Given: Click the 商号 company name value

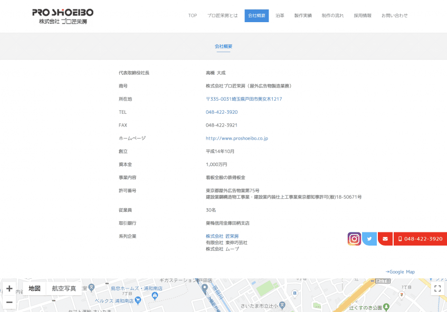Looking at the screenshot, I should [x=249, y=86].
